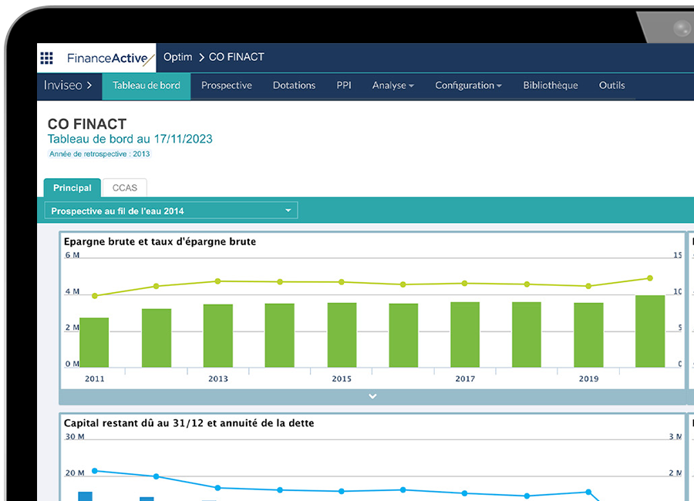694x501 pixels.
Task: Open the Outils section
Action: pyautogui.click(x=611, y=86)
